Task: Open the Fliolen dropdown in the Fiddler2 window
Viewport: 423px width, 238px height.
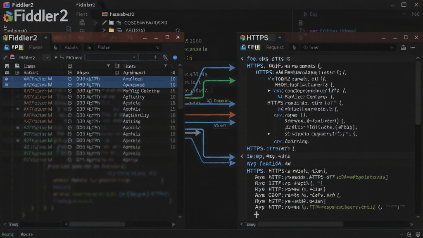Action: 128,48
